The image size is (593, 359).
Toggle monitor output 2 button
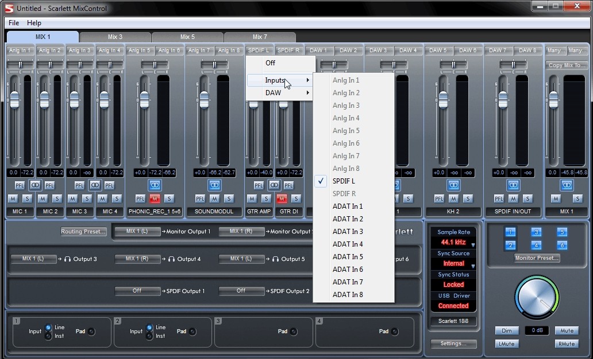(x=510, y=245)
